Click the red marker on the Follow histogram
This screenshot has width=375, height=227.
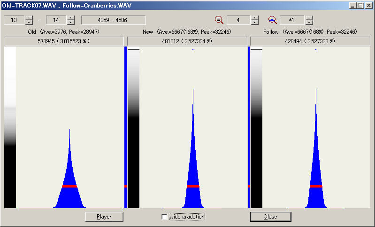(x=316, y=186)
